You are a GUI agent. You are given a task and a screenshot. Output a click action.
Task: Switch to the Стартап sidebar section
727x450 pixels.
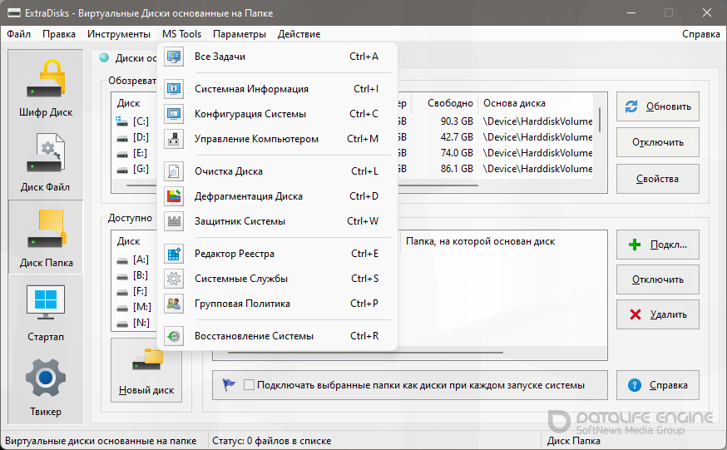click(46, 313)
